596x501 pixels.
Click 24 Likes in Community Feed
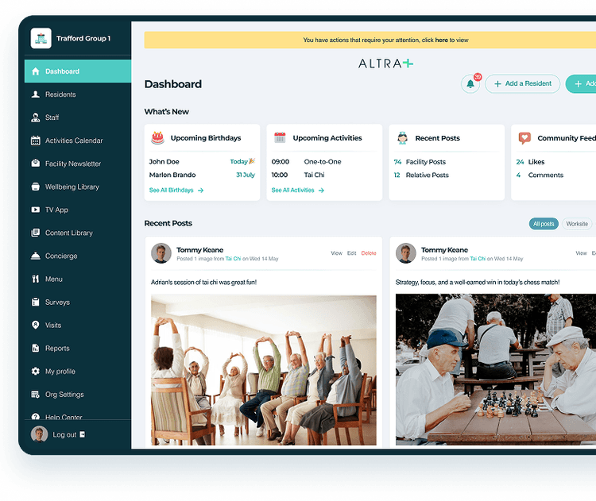point(530,162)
